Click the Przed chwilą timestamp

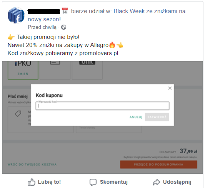pos(42,27)
